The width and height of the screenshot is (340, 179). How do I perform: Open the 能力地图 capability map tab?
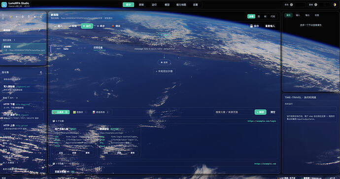click(x=181, y=4)
